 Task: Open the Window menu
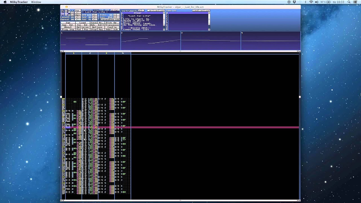(36, 2)
